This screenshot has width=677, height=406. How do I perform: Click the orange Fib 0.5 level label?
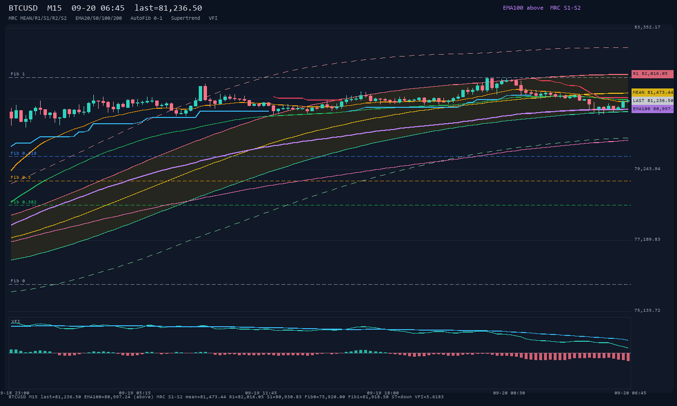click(21, 178)
